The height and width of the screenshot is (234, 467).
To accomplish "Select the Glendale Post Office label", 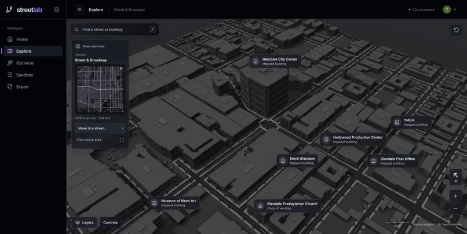I will pos(393,161).
